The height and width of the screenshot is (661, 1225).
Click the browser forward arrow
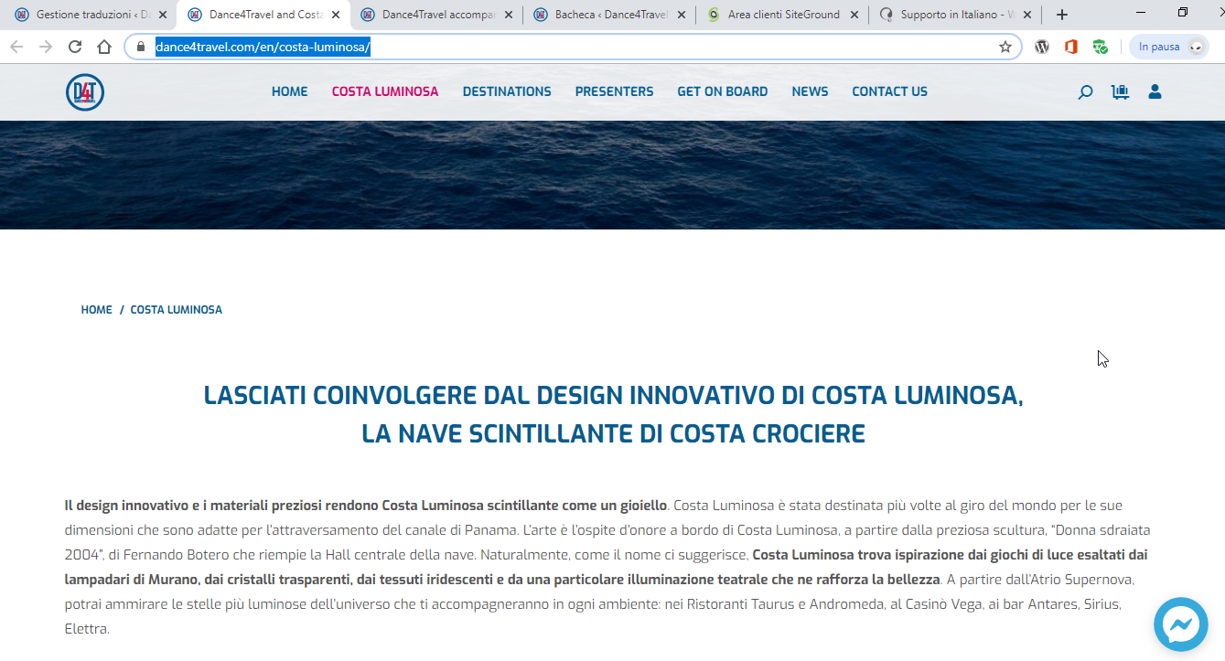pos(46,47)
